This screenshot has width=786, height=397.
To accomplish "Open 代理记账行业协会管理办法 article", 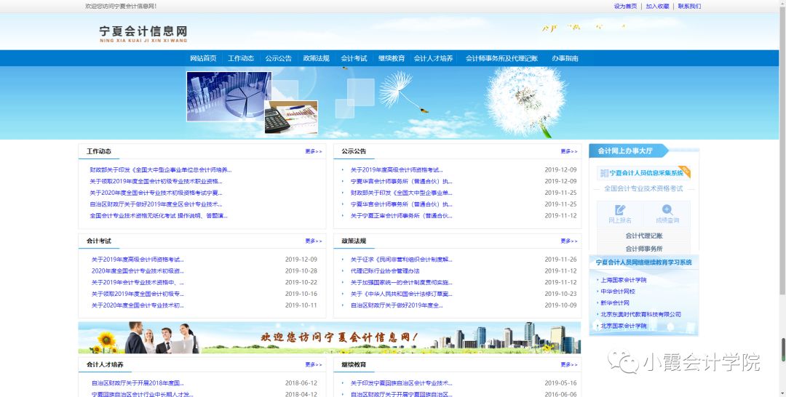I will [x=385, y=270].
